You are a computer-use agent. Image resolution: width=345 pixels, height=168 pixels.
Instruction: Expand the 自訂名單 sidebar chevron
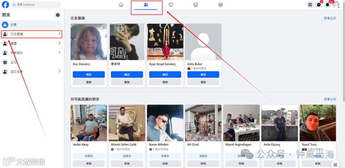pyautogui.click(x=59, y=71)
